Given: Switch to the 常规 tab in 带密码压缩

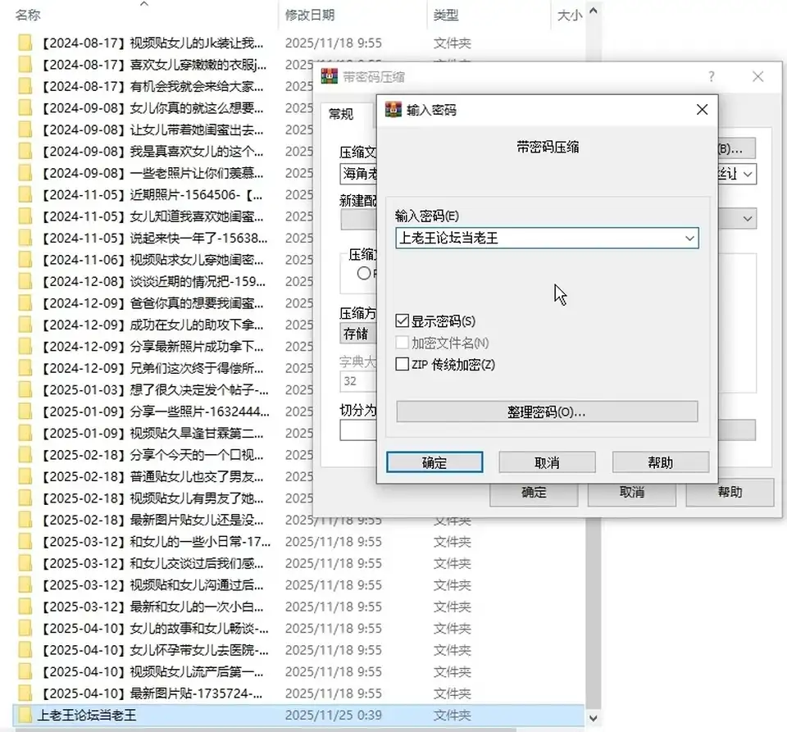Looking at the screenshot, I should (341, 115).
